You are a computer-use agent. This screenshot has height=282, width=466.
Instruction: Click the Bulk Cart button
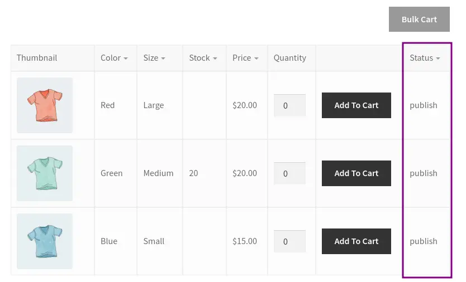(419, 19)
